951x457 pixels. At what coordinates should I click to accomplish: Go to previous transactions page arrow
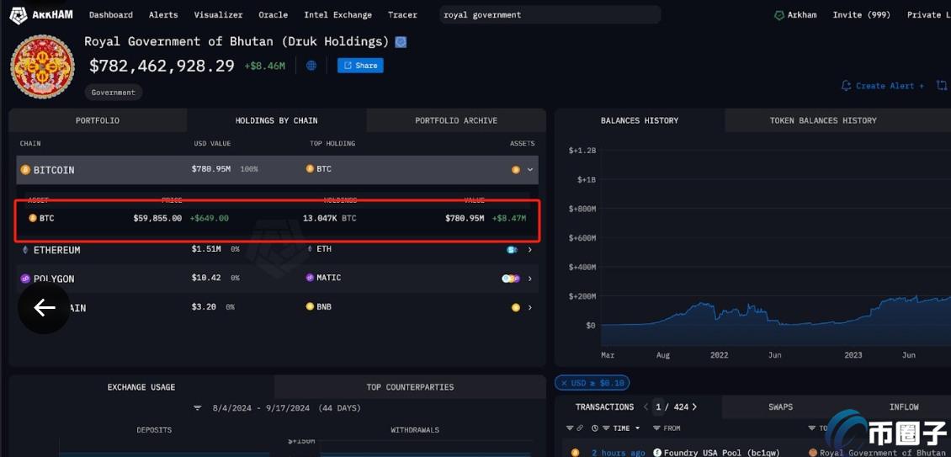(646, 407)
